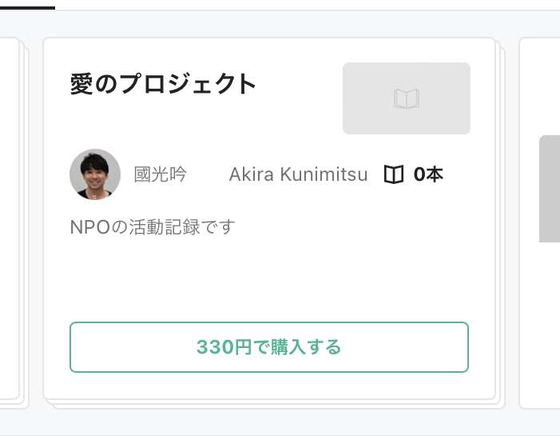Click the grey thumbnail on the right card
Screen dimensions: 560x436
(x=550, y=189)
